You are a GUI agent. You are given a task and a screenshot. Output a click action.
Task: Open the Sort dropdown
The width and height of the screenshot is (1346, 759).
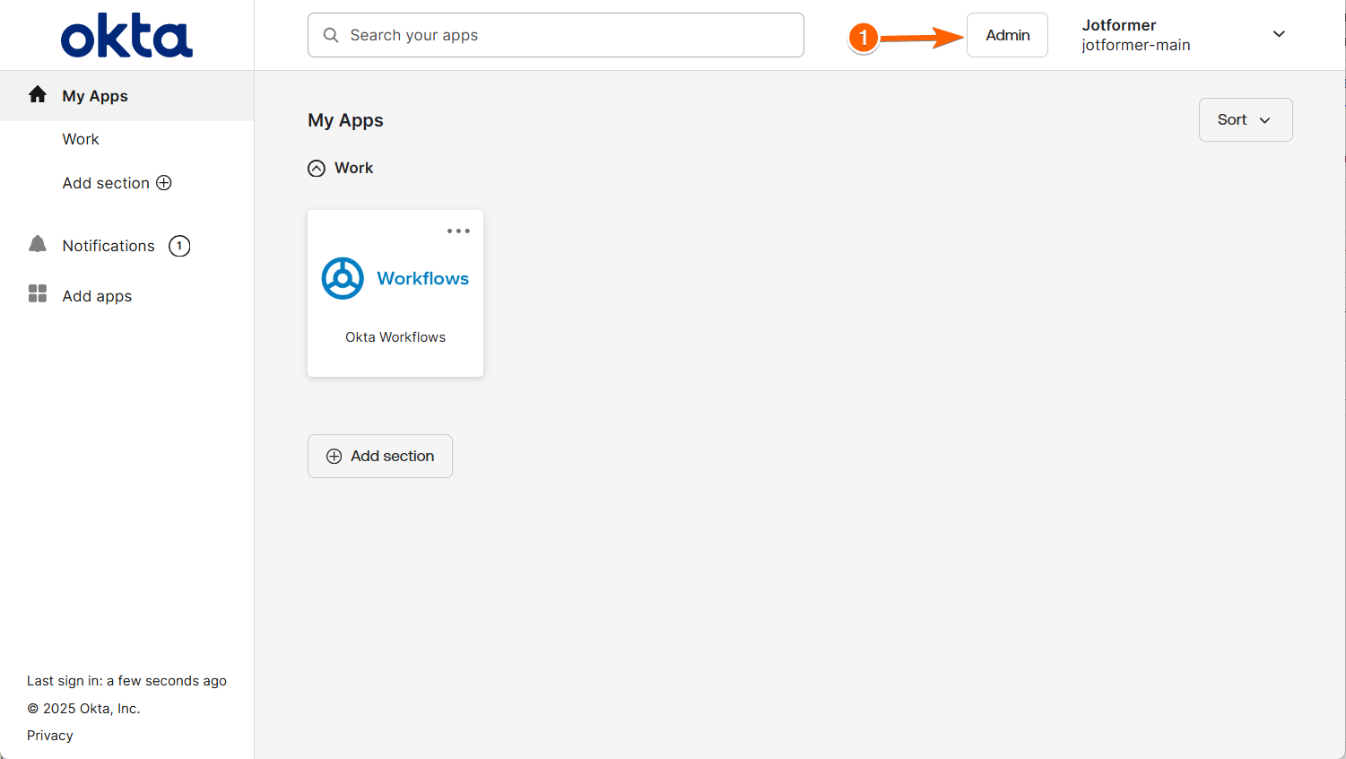click(x=1245, y=119)
